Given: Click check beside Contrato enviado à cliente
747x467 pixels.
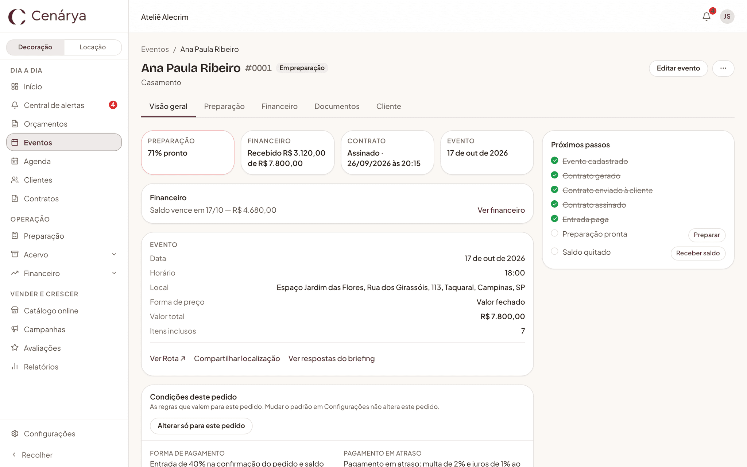Looking at the screenshot, I should click(554, 190).
